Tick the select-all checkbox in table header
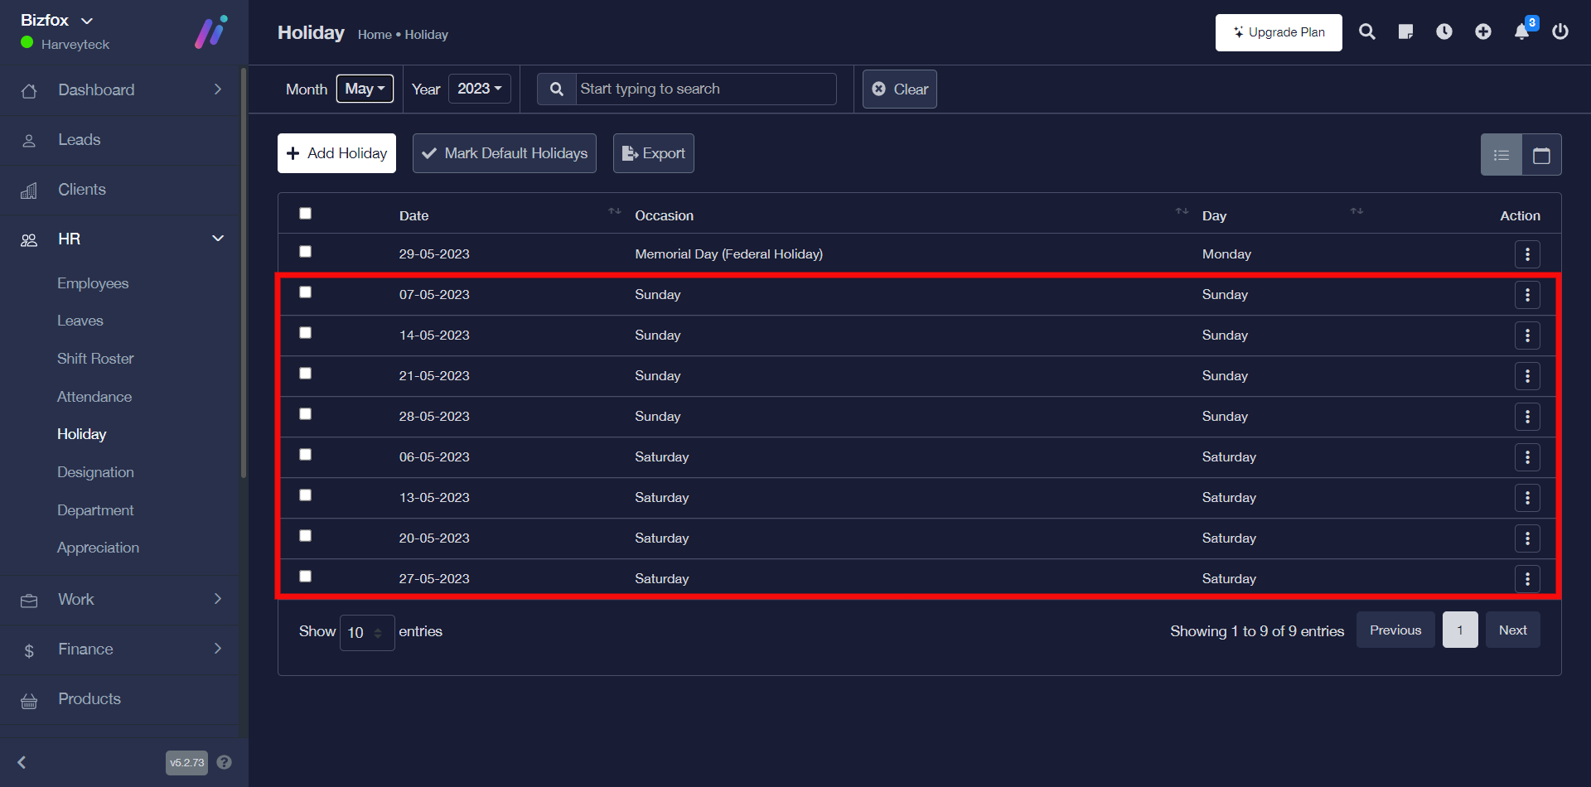This screenshot has height=787, width=1591. point(306,214)
